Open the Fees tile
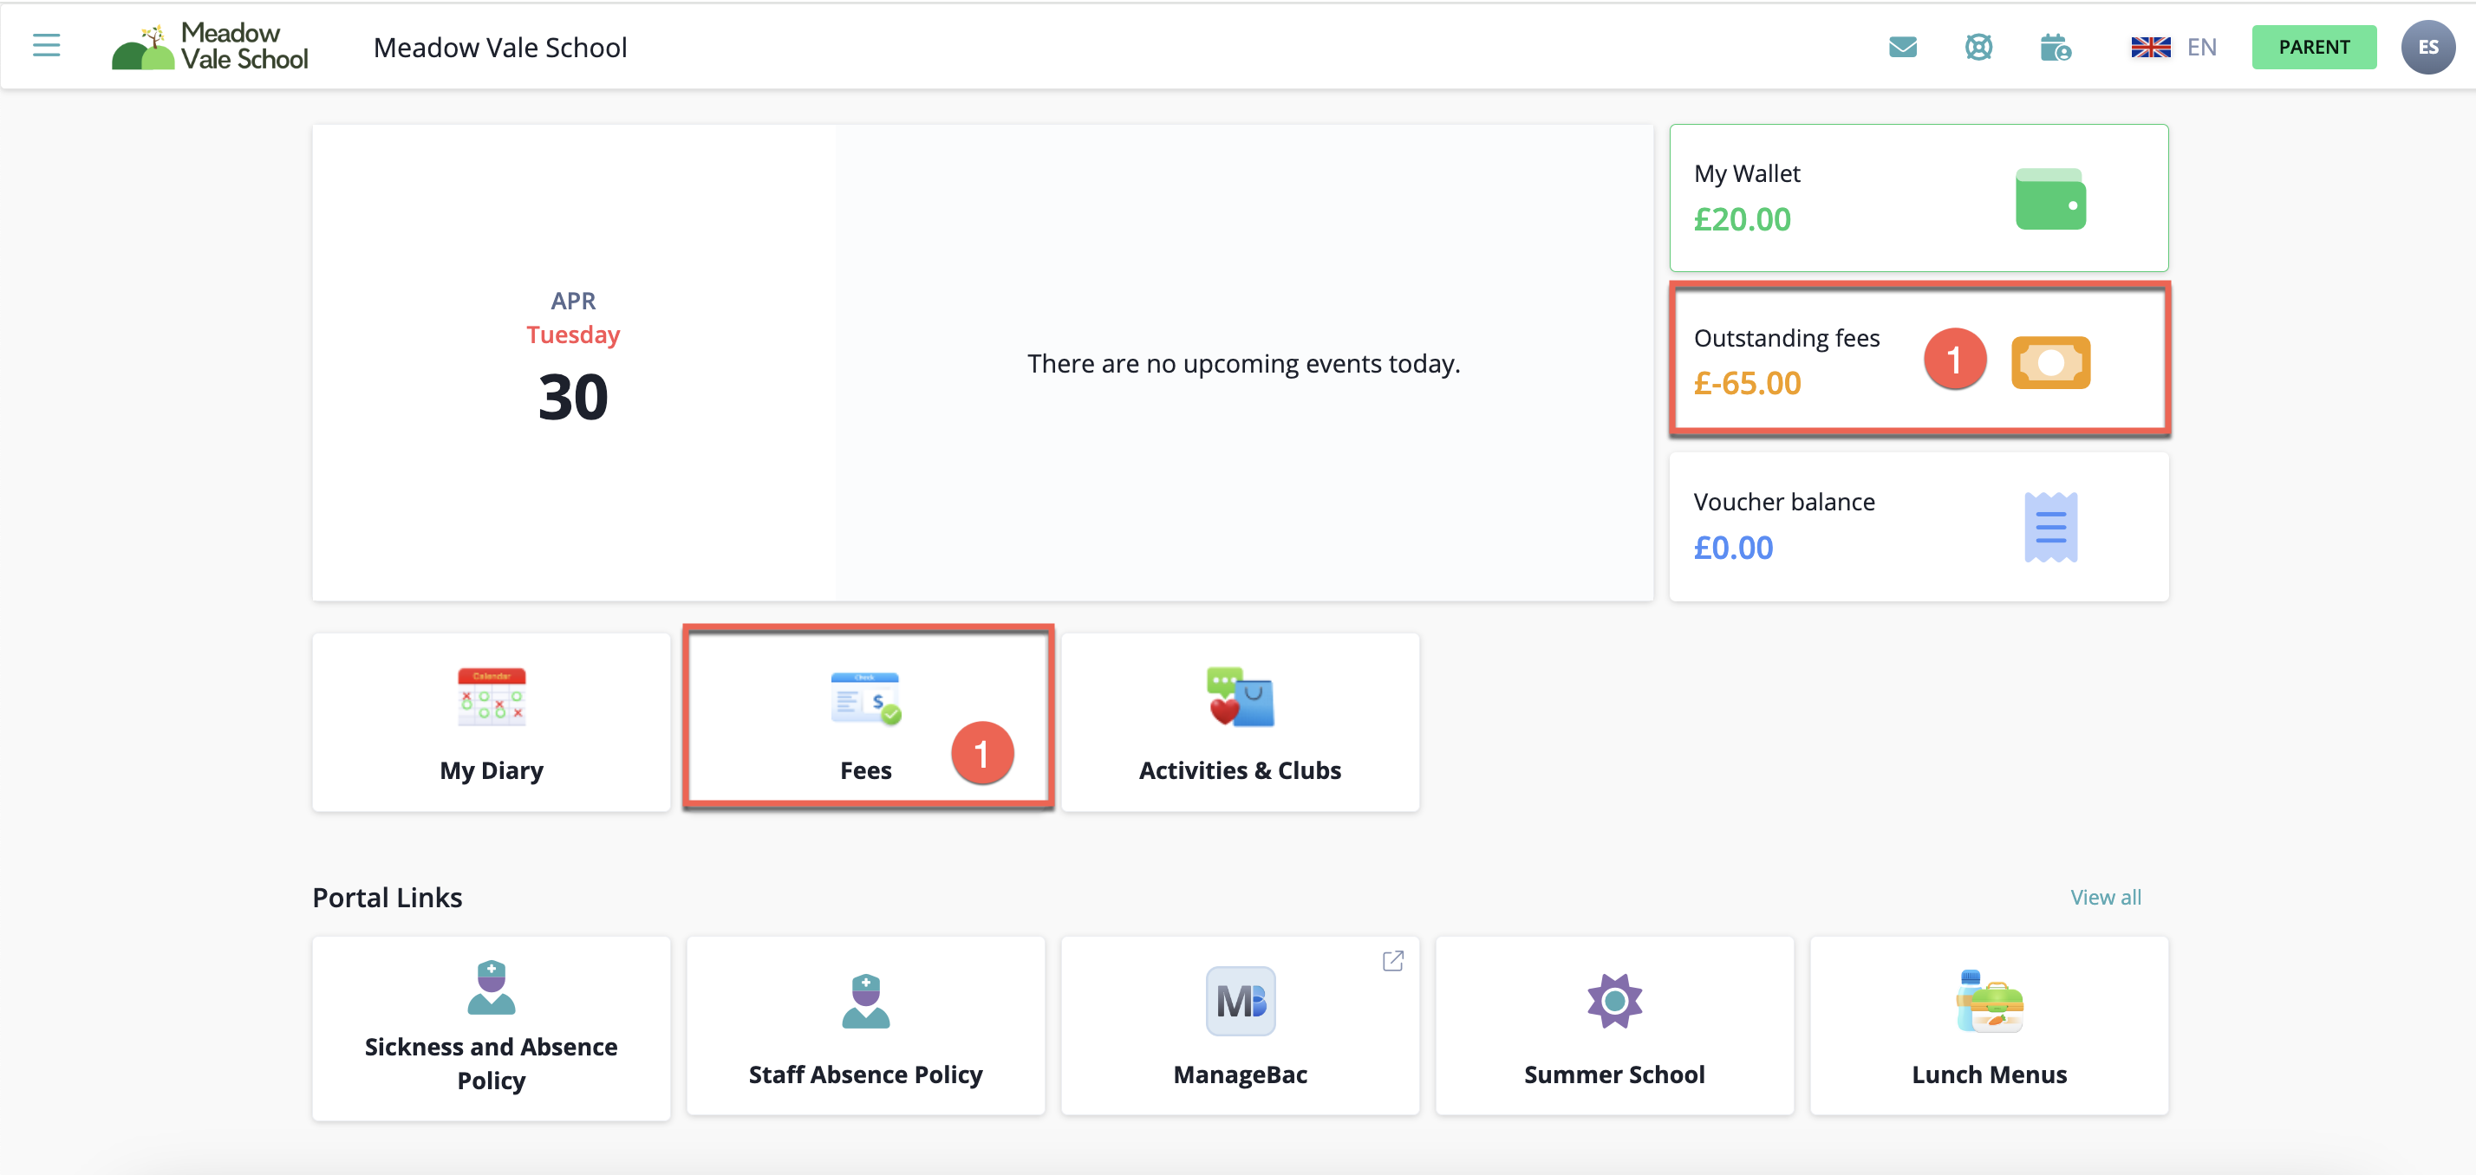Screen dimensions: 2476x1175 [866, 723]
